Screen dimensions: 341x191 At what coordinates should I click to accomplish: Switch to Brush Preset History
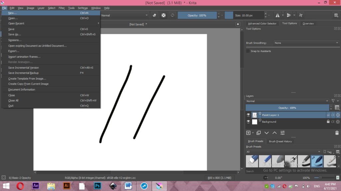[x=280, y=141]
